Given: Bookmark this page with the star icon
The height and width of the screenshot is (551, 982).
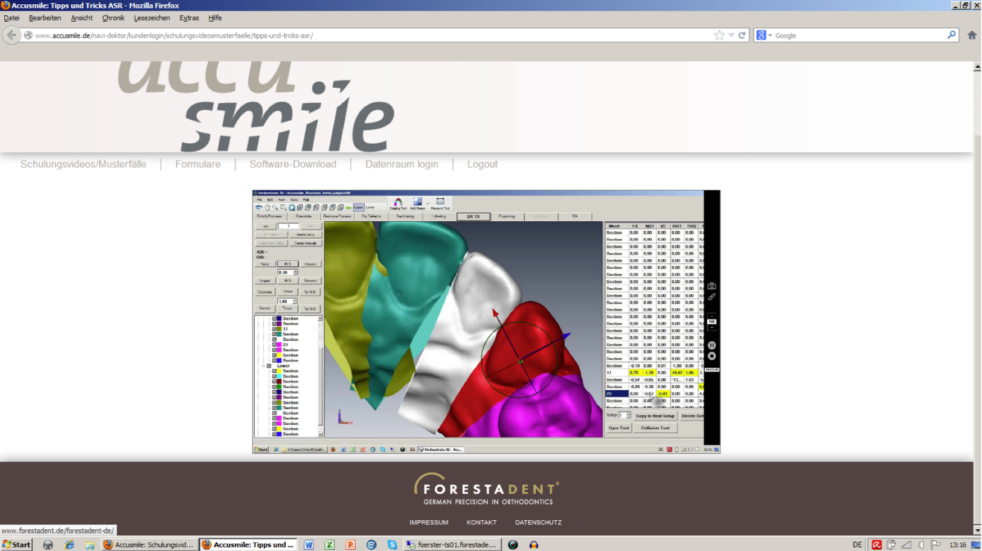Looking at the screenshot, I should [719, 35].
